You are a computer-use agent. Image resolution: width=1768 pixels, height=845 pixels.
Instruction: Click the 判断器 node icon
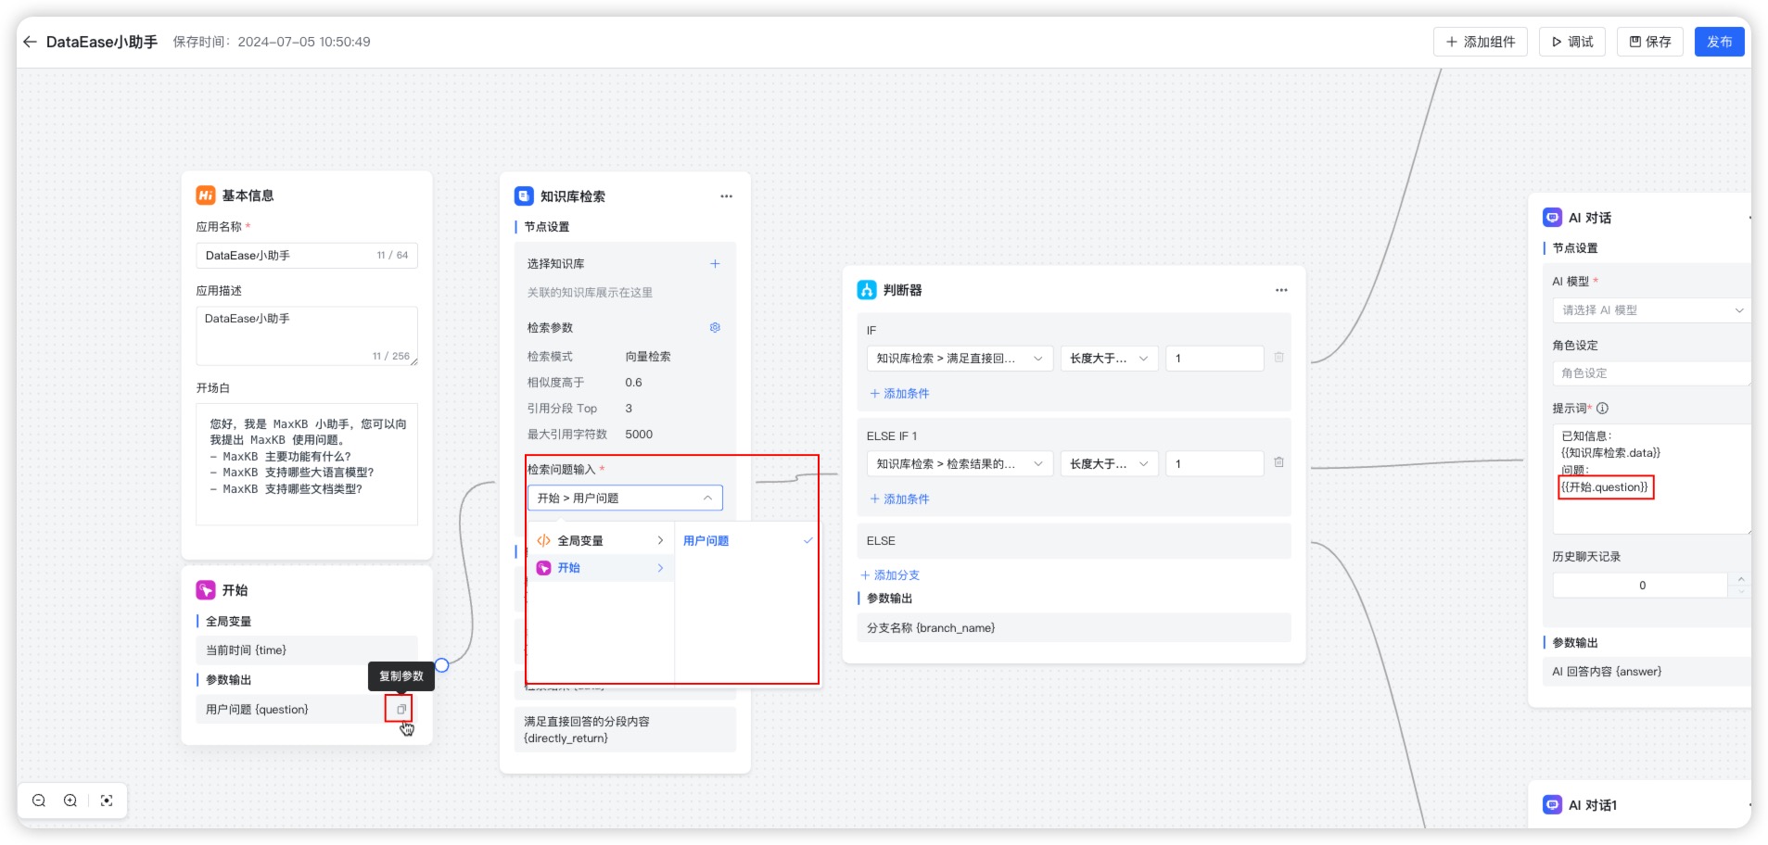867,290
